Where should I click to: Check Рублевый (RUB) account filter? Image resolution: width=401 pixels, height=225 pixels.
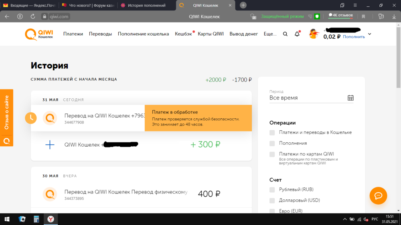[x=272, y=189]
